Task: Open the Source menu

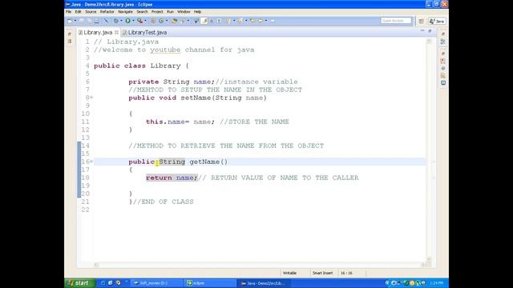Action: coord(91,12)
